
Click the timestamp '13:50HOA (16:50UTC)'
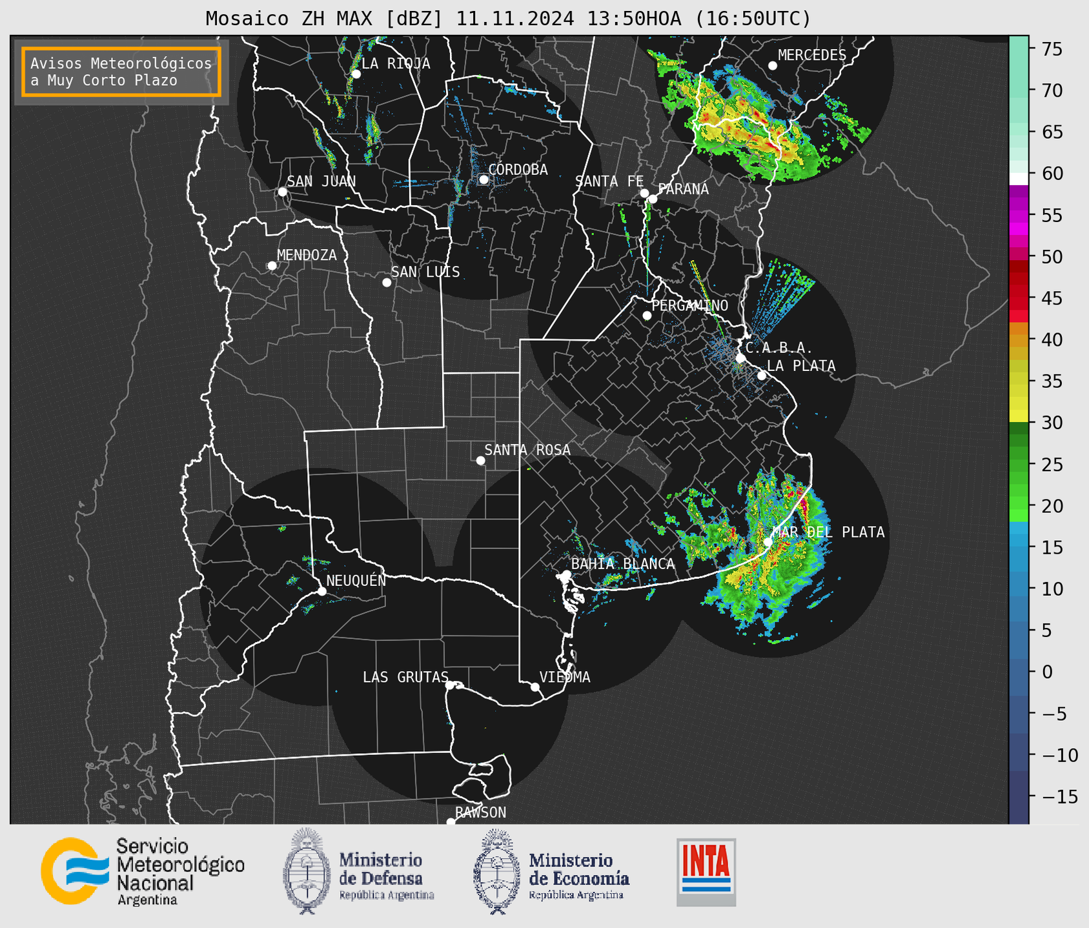699,19
